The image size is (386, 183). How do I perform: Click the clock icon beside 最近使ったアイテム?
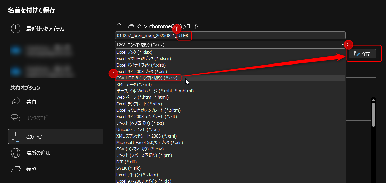[x=16, y=29]
